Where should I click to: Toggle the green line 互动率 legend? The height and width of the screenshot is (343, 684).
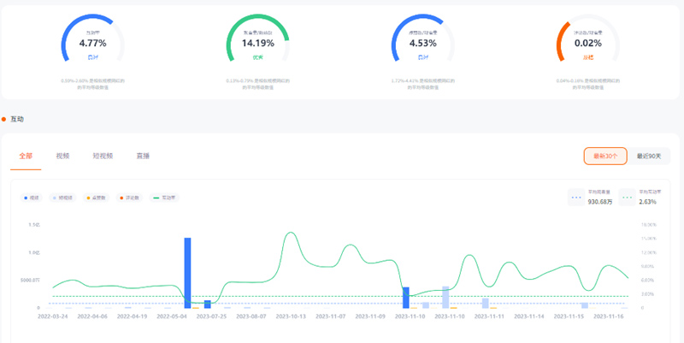pos(165,198)
